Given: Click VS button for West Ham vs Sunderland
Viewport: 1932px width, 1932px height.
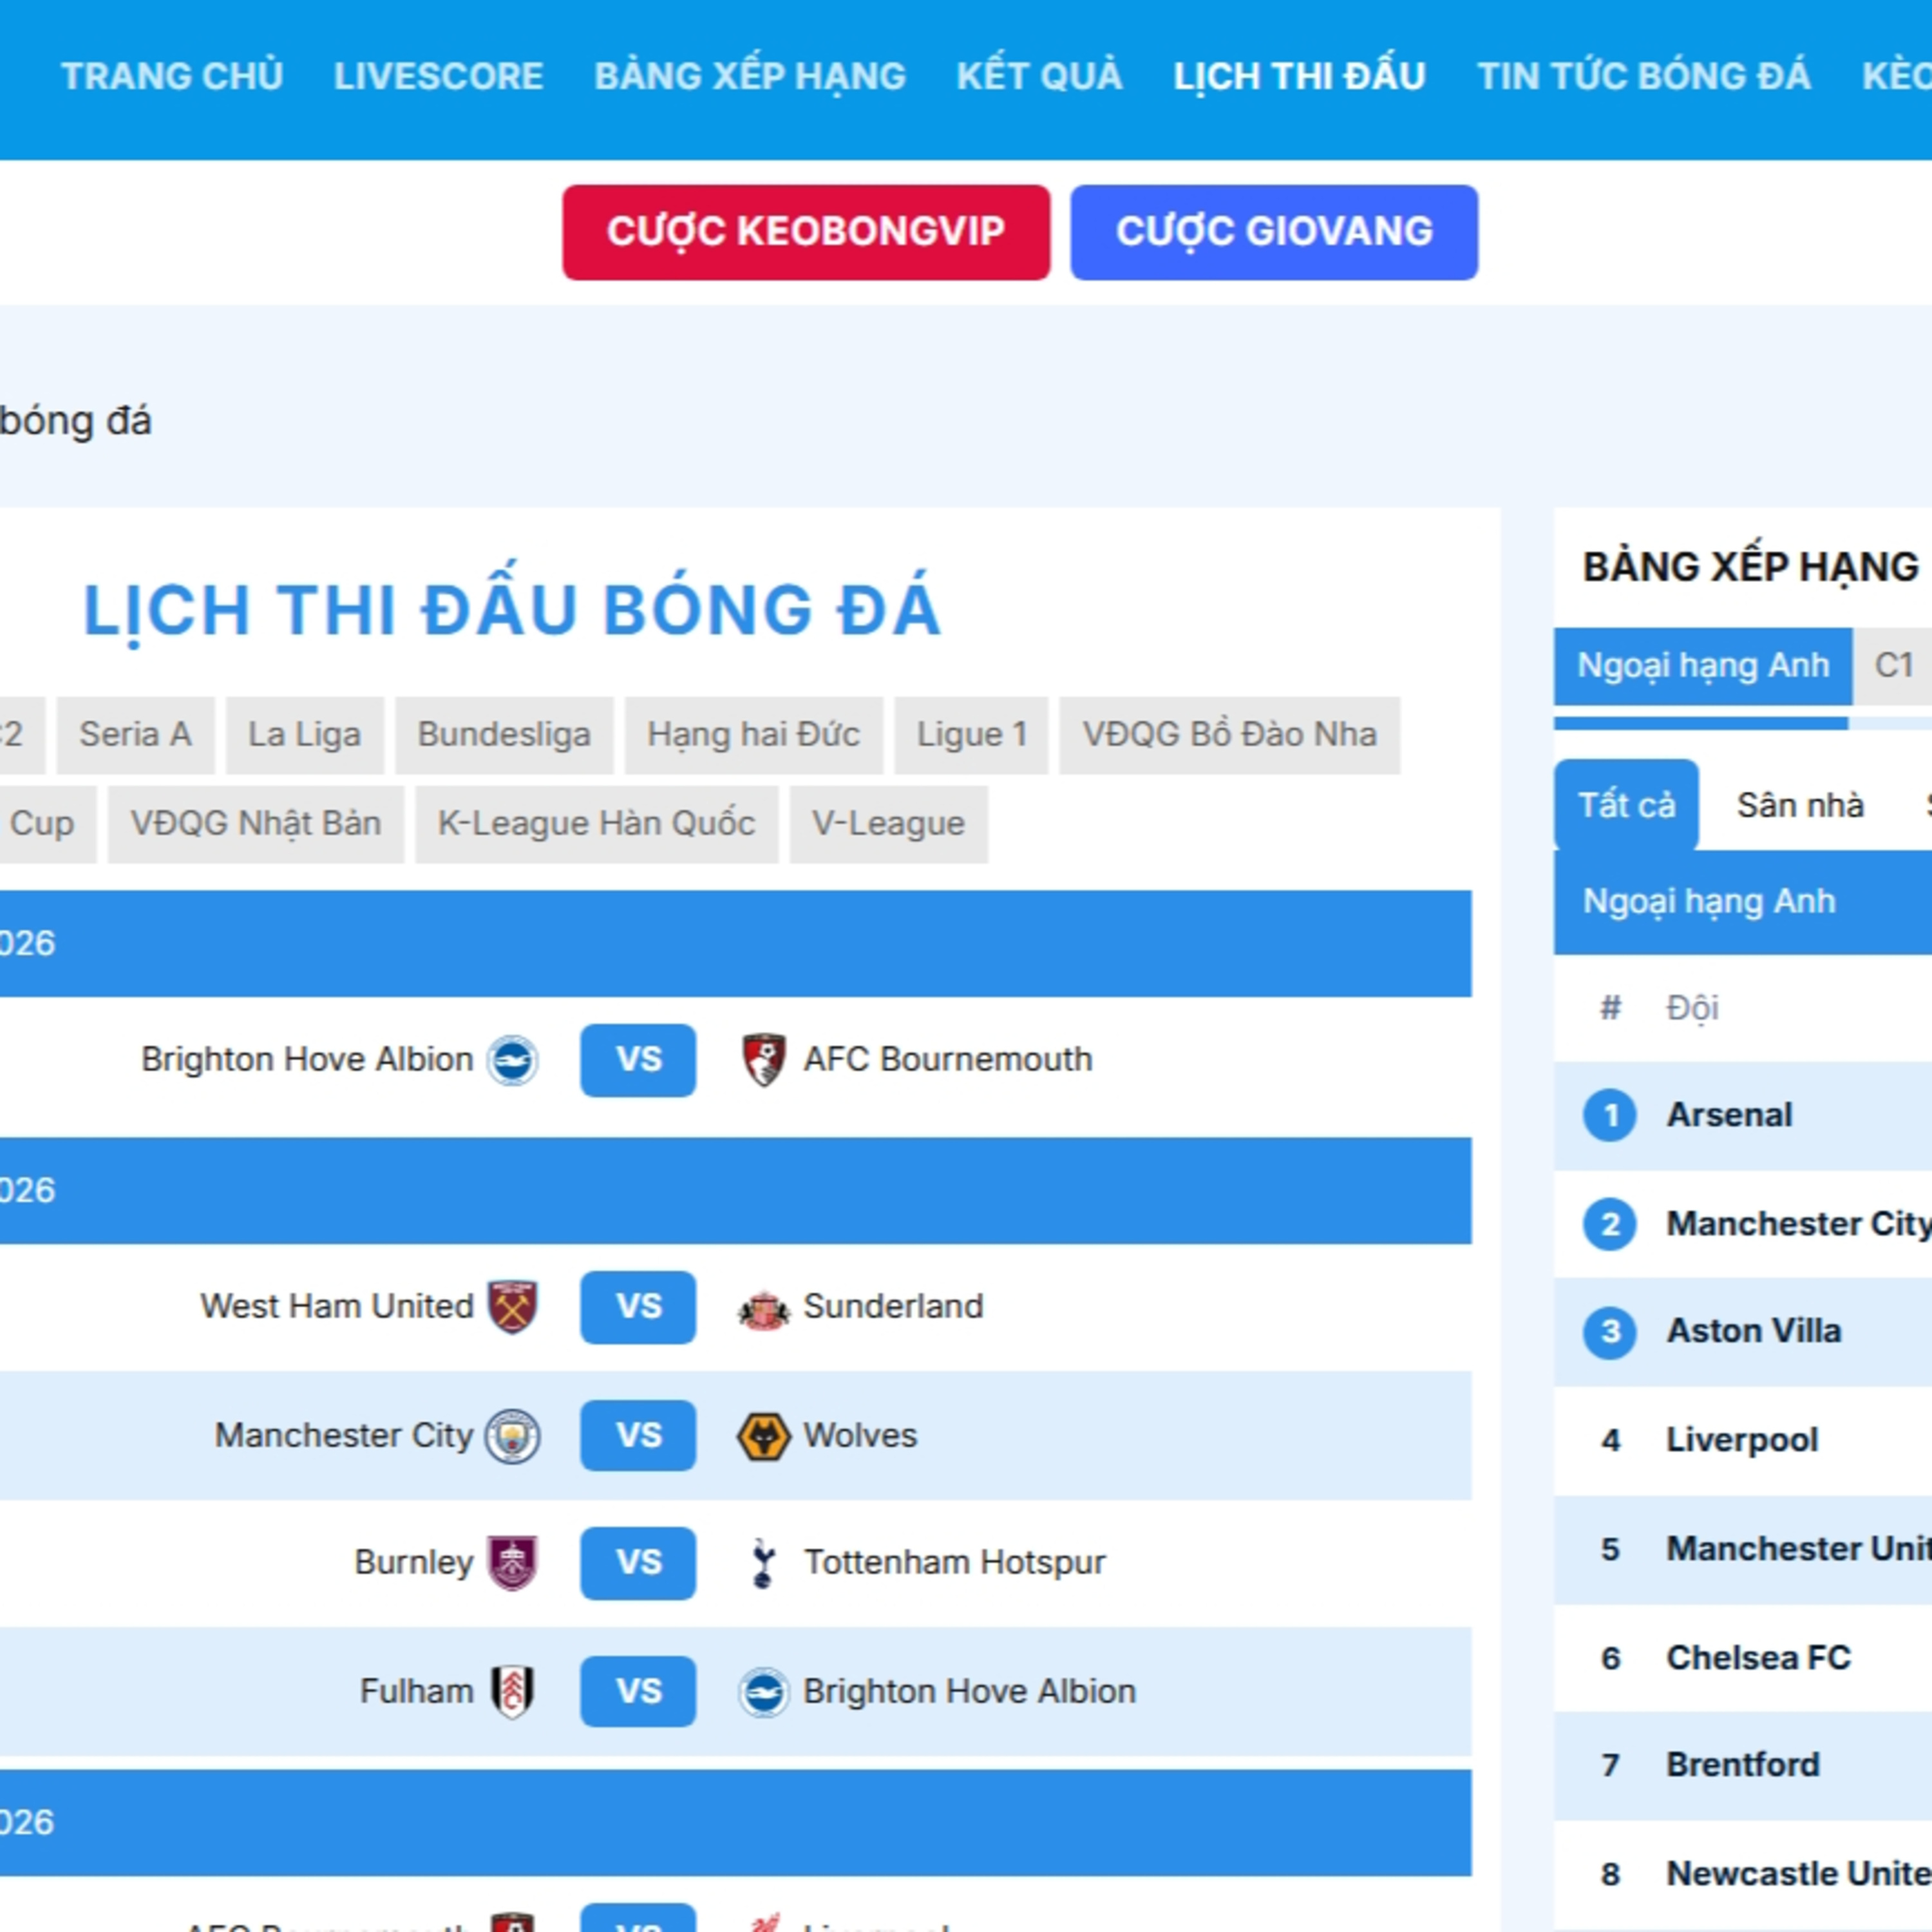Looking at the screenshot, I should click(x=638, y=1307).
